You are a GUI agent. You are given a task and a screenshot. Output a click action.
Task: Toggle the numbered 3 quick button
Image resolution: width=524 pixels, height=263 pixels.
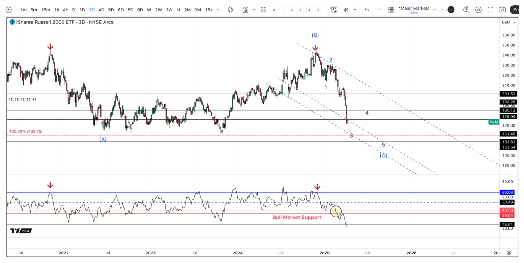[x=300, y=10]
